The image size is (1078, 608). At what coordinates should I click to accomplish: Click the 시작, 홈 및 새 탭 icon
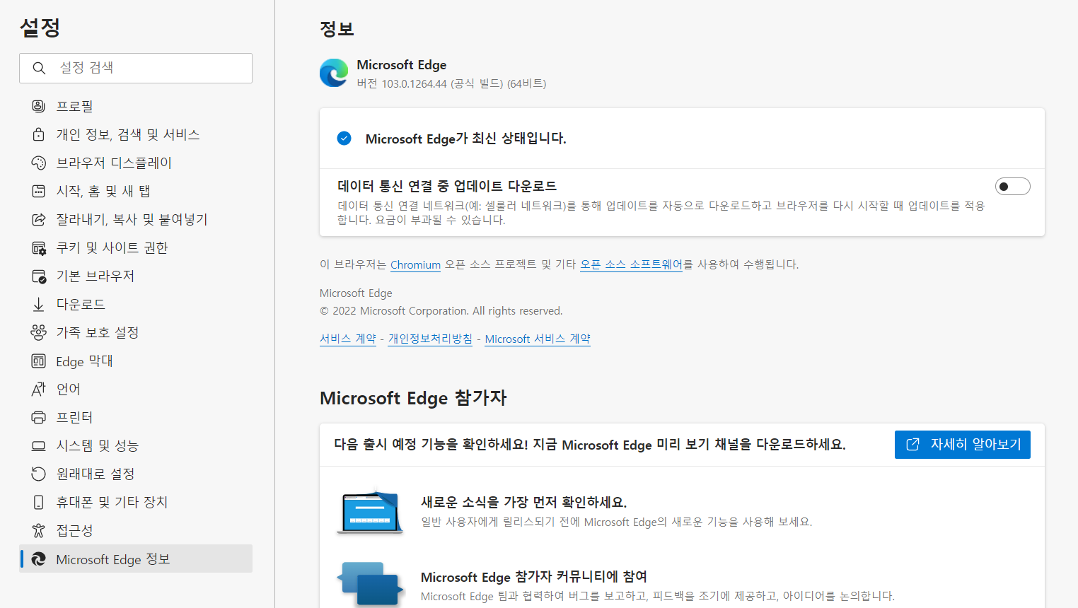click(x=38, y=191)
